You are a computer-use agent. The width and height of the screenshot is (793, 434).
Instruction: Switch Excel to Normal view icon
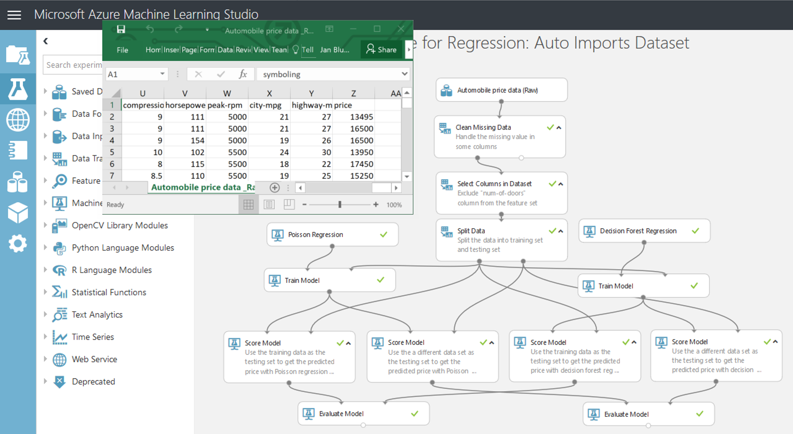248,205
